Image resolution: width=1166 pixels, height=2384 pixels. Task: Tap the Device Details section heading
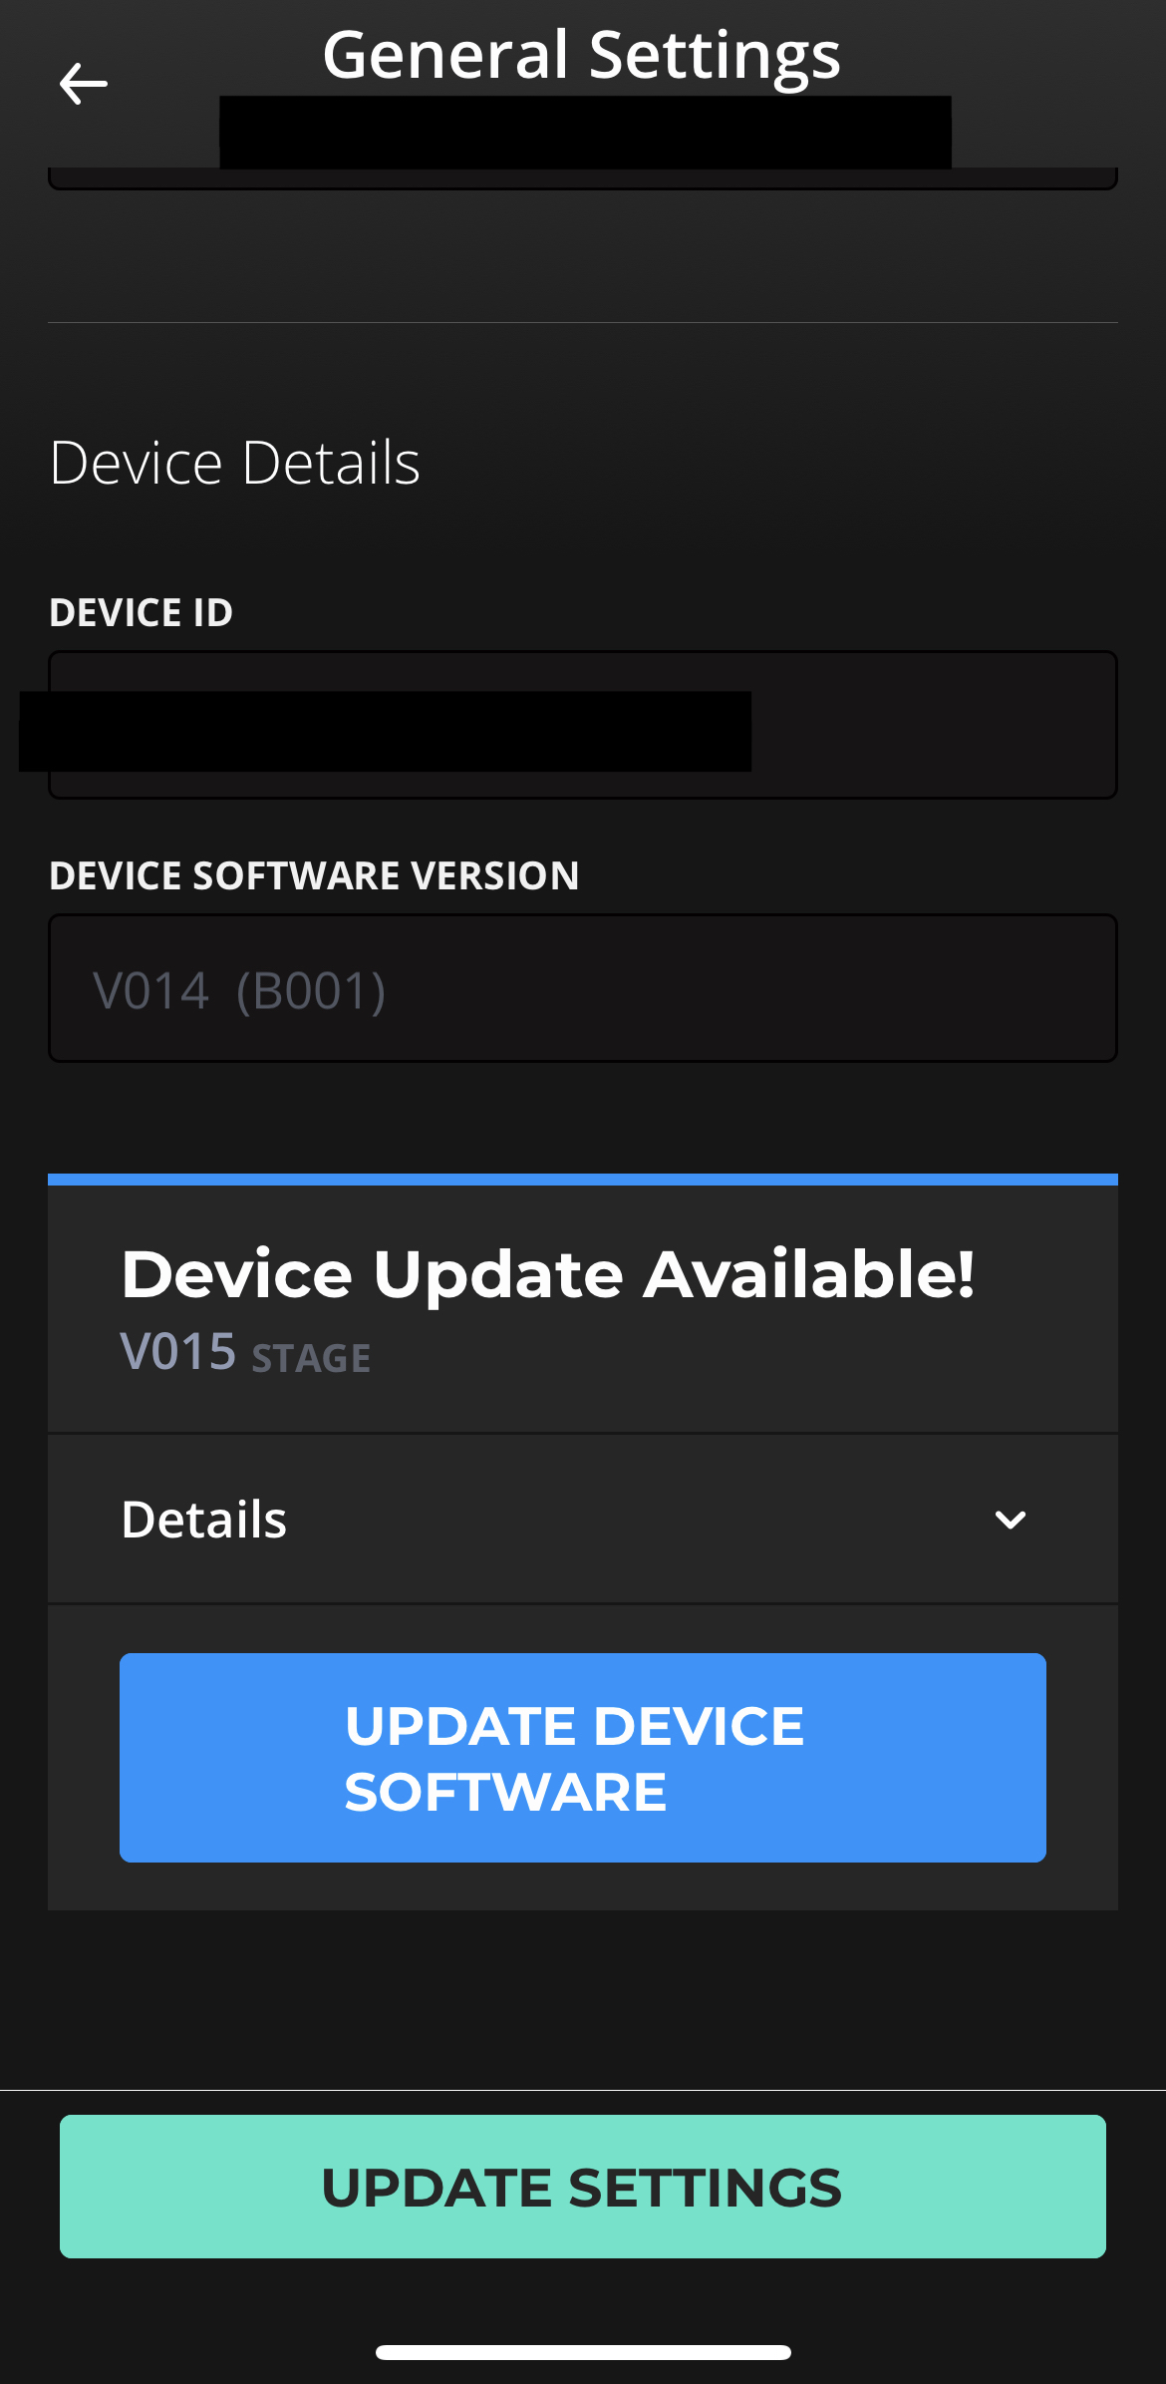(x=234, y=463)
